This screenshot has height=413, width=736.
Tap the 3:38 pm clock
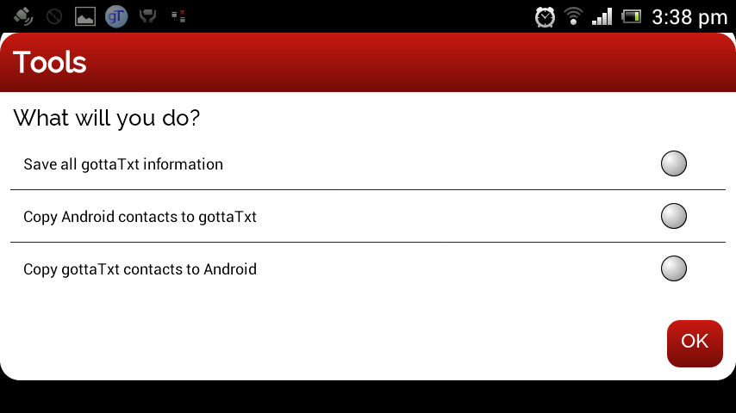pos(689,18)
